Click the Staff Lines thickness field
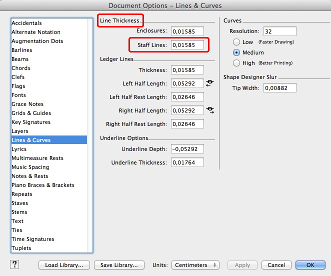This screenshot has height=276, width=331. 187,45
